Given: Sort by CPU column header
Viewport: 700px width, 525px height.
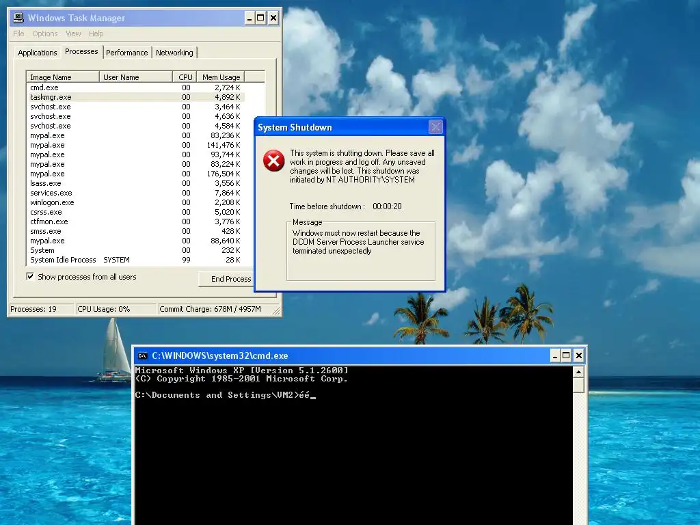Looking at the screenshot, I should (185, 77).
